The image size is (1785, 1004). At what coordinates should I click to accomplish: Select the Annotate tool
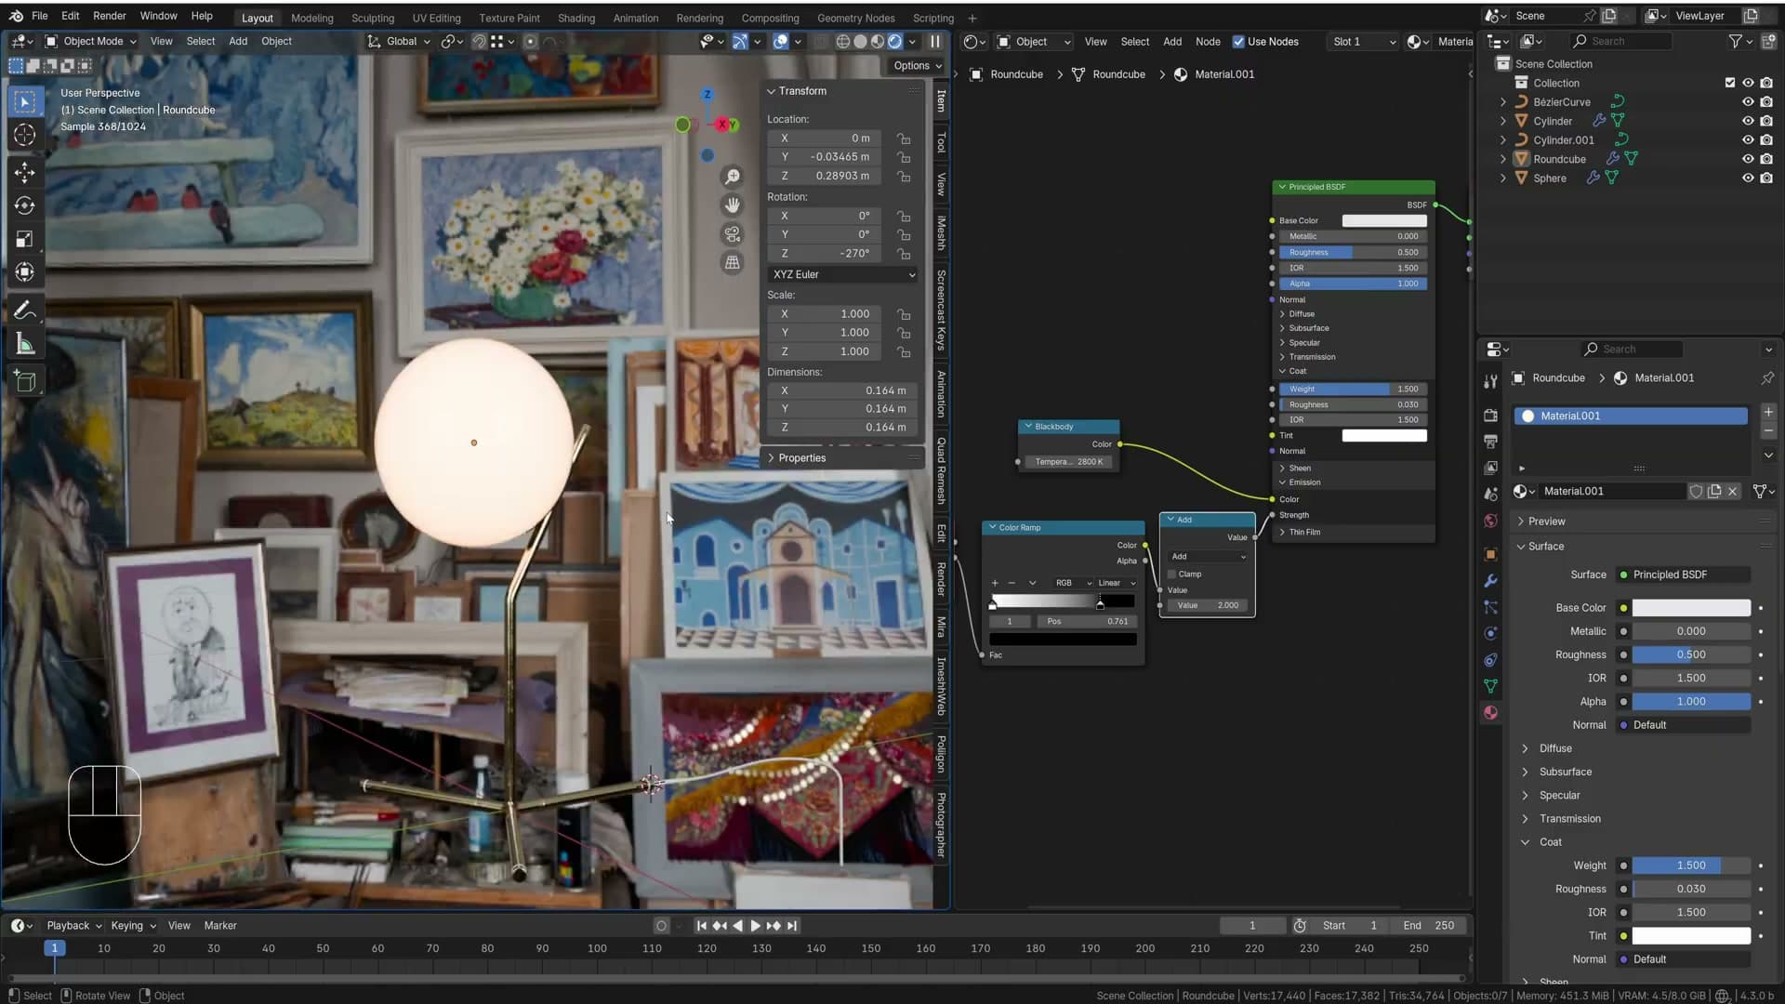[x=25, y=310]
